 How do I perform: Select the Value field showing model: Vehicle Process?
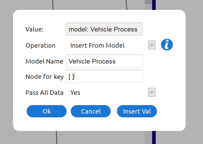coord(104,29)
